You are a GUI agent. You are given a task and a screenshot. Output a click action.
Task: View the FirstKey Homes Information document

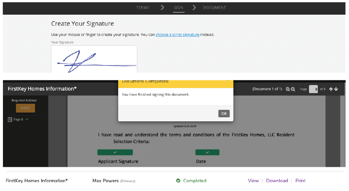[253, 180]
